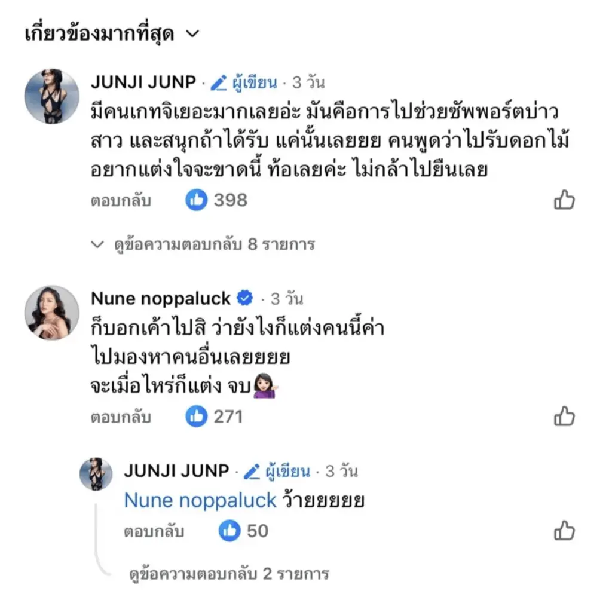Click the blue like reaction showing 398
612x600 pixels.
tap(196, 201)
